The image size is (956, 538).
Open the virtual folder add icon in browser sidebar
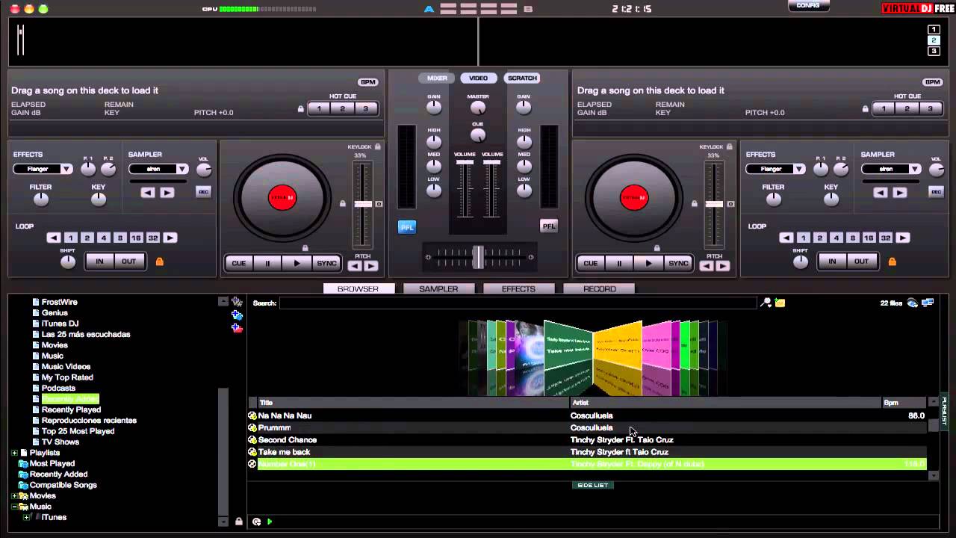click(237, 302)
